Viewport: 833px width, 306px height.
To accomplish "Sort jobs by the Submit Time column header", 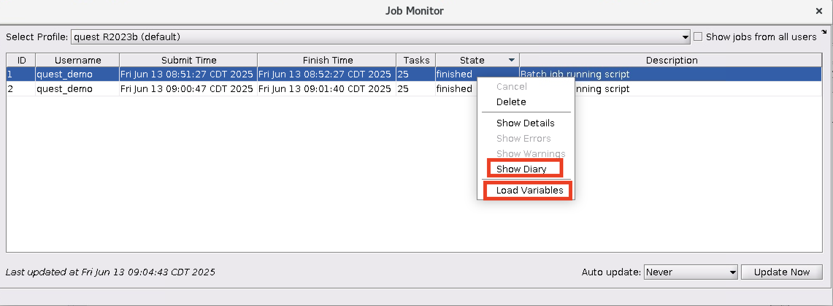I will [188, 60].
